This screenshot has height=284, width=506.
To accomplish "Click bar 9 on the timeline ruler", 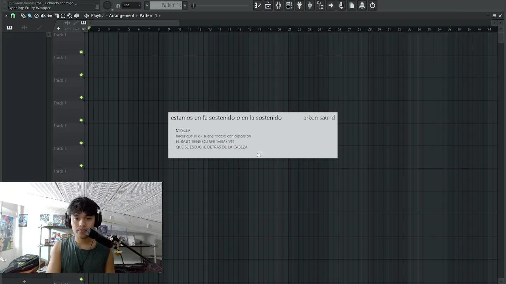I will pos(169,29).
